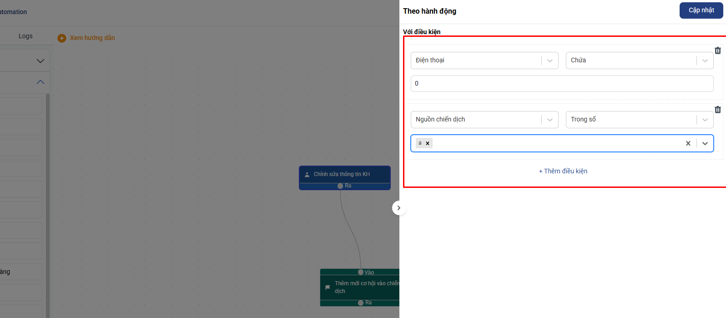Switch to the Logs tab
This screenshot has width=726, height=318.
[x=25, y=36]
